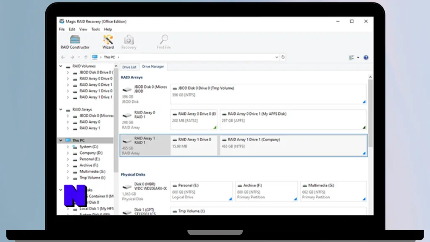Refresh the address bar location
The width and height of the screenshot is (430, 242).
point(283,57)
